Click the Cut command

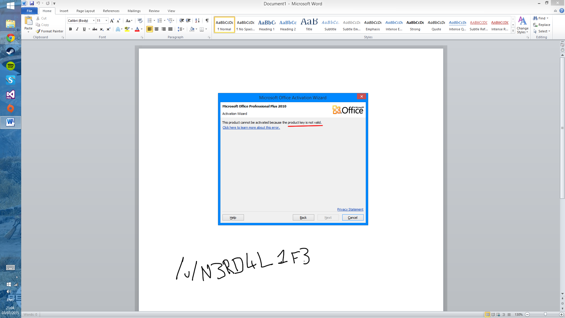pos(41,18)
